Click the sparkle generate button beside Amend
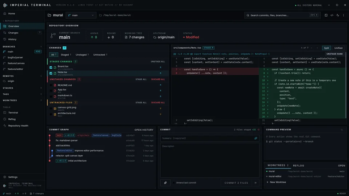The image size is (349, 196). 165,183
